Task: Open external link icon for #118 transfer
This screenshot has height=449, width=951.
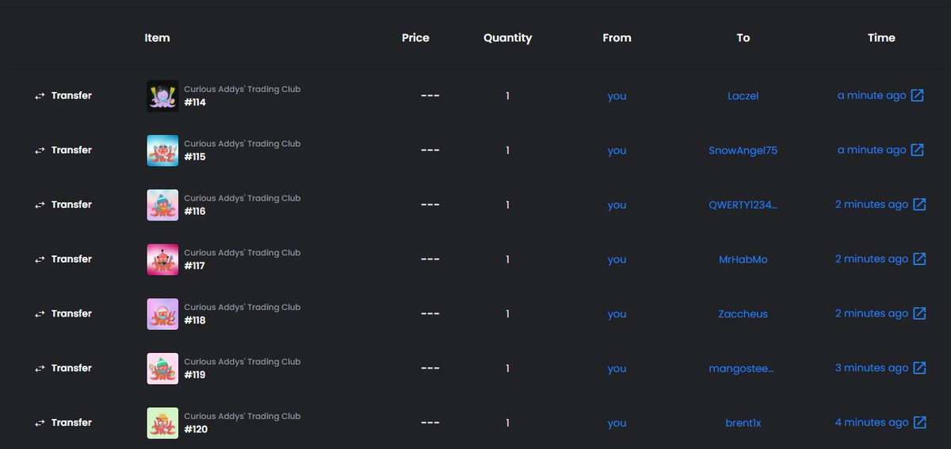Action: coord(919,313)
